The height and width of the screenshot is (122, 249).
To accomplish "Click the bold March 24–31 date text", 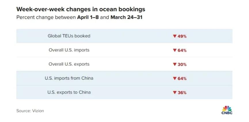I will 126,17.
